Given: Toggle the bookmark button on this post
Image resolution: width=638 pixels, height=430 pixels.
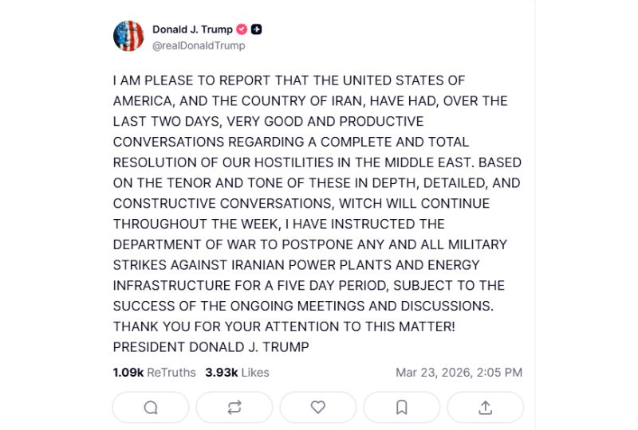Looking at the screenshot, I should pyautogui.click(x=402, y=408).
